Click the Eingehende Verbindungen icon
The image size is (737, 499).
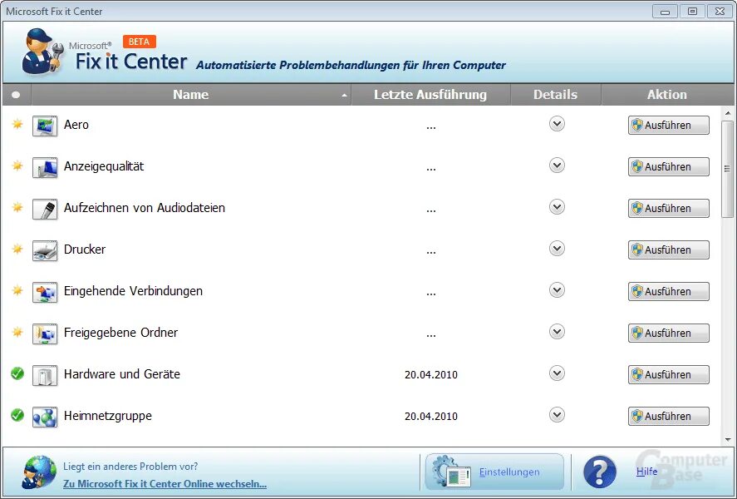click(x=45, y=293)
